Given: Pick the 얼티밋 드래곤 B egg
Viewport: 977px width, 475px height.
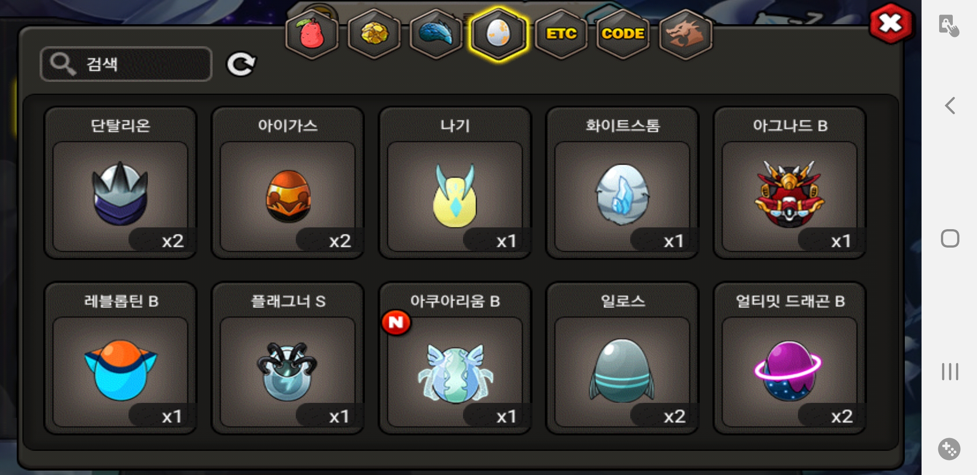Looking at the screenshot, I should point(790,358).
